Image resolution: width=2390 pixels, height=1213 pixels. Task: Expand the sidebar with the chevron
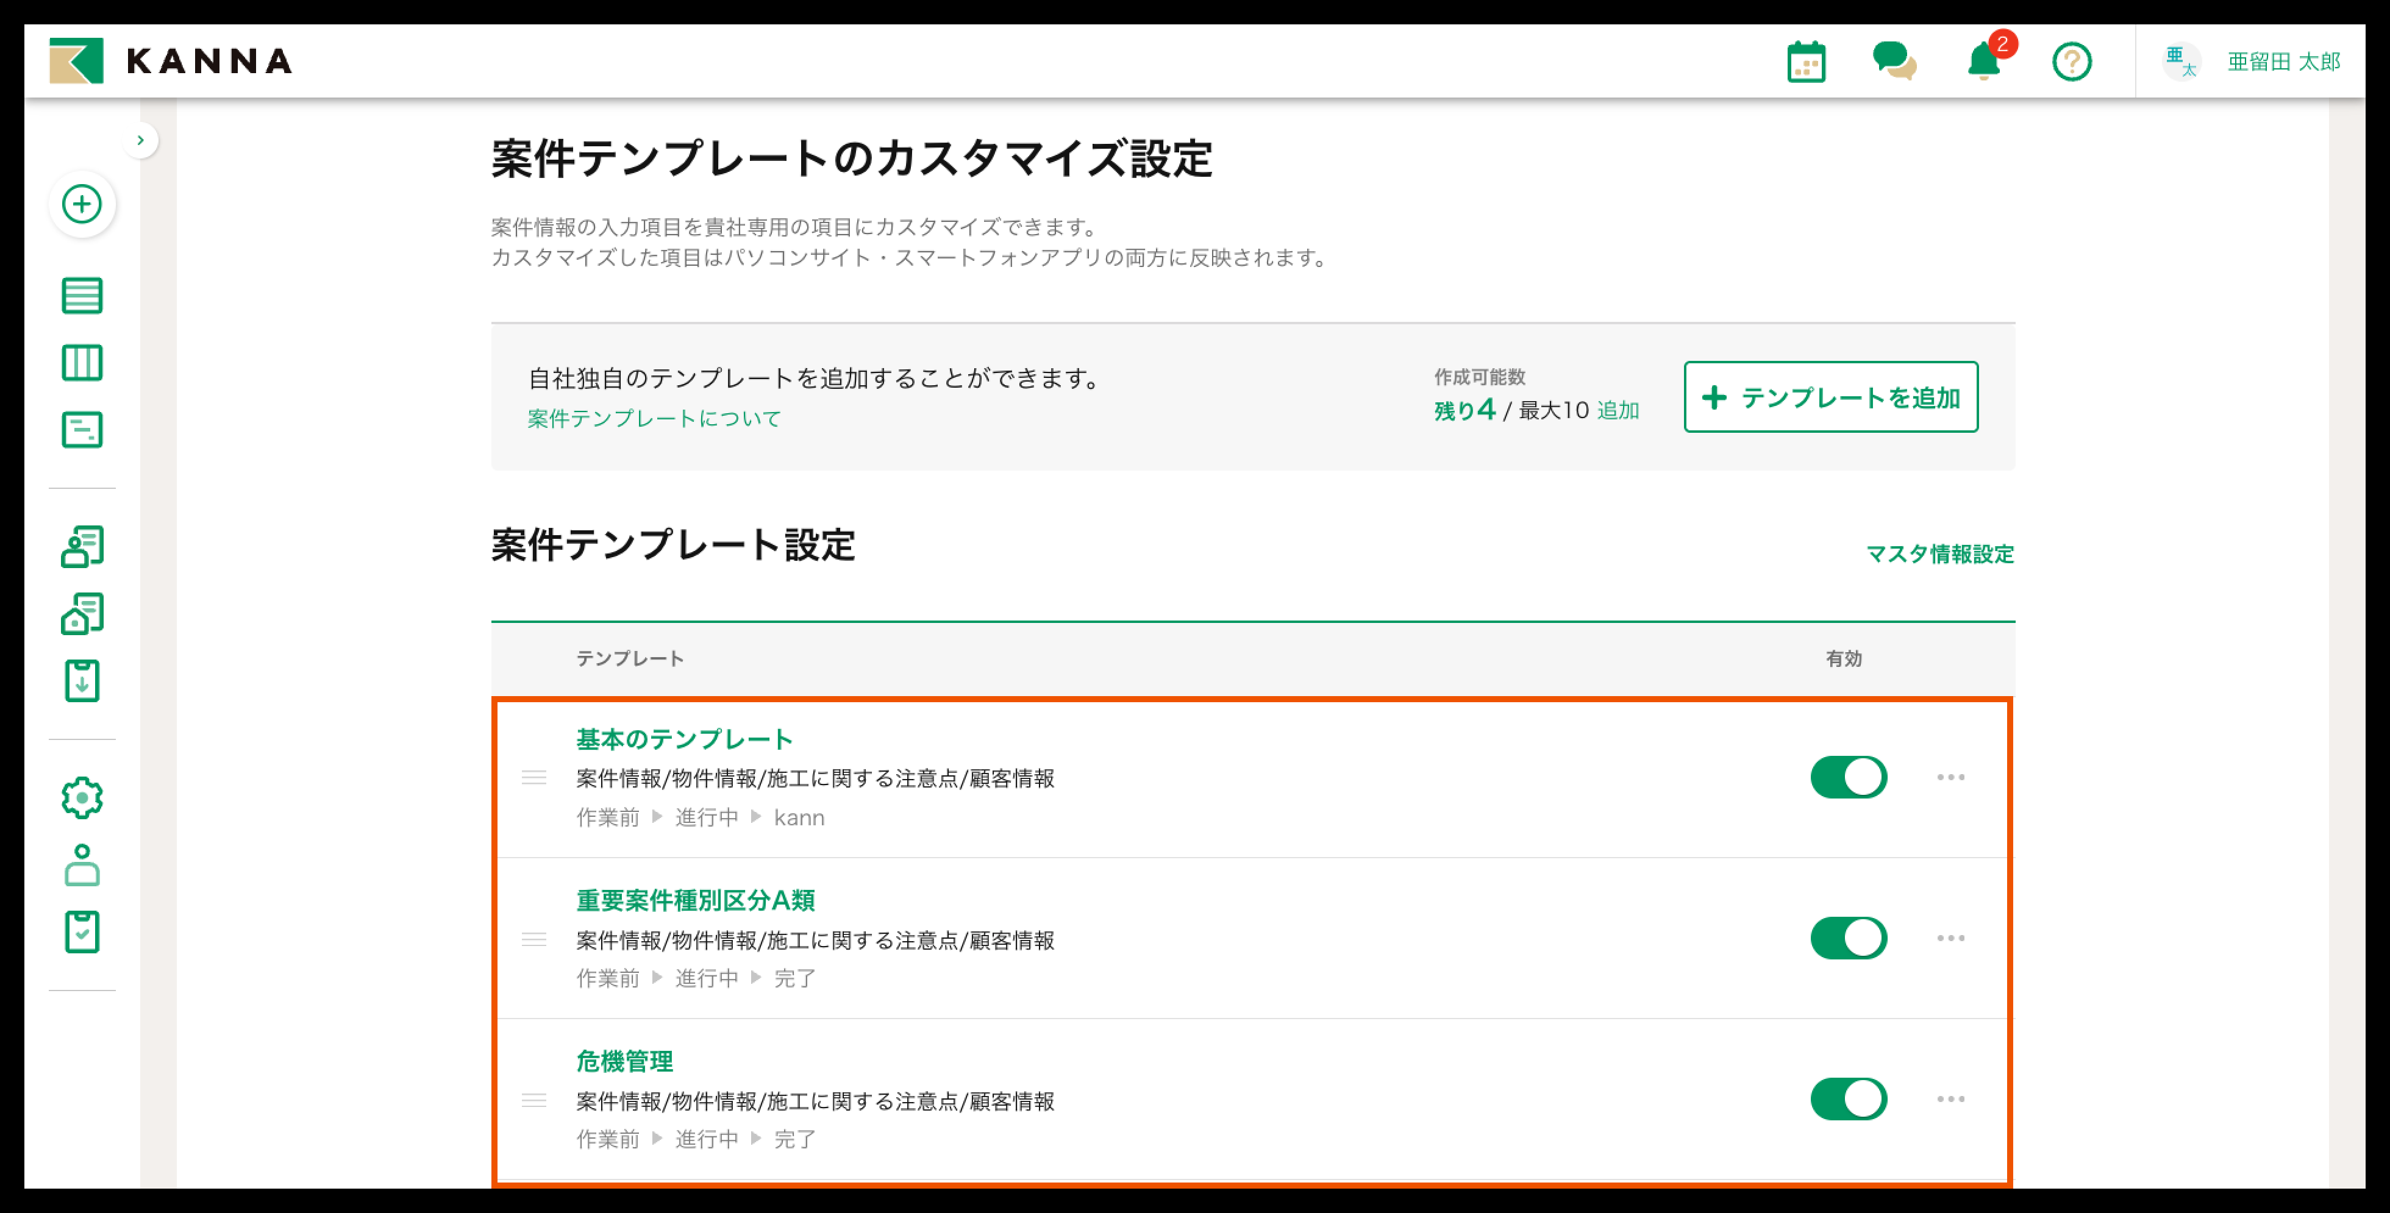140,140
